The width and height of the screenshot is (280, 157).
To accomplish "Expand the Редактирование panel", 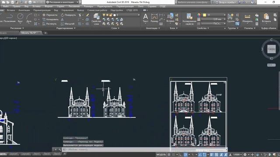I will tap(66, 28).
